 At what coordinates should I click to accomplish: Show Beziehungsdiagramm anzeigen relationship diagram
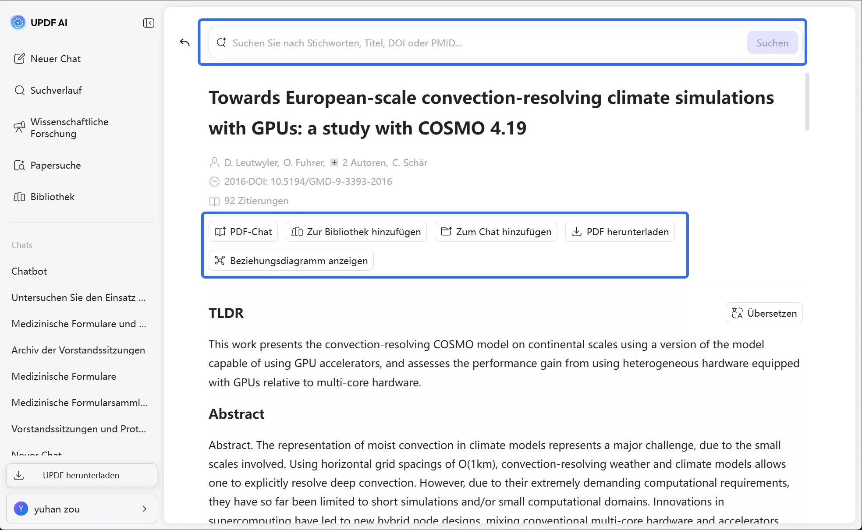click(x=291, y=261)
